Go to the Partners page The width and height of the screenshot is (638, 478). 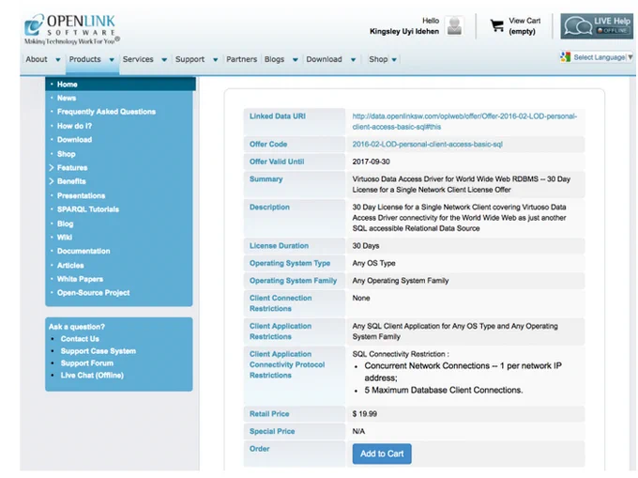(x=241, y=59)
